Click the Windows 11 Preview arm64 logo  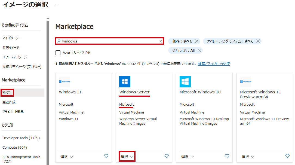pyautogui.click(x=245, y=82)
